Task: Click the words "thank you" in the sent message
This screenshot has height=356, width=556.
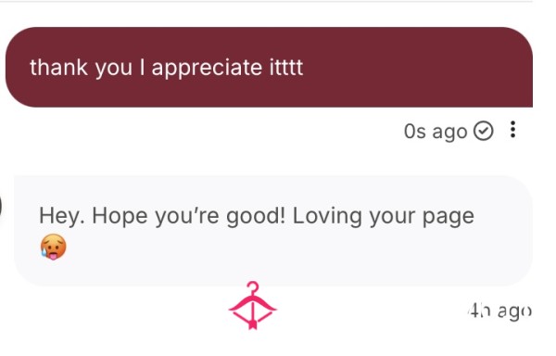Action: pos(82,68)
